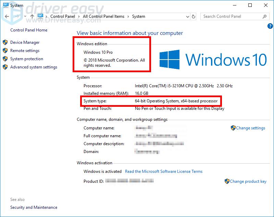Click the Windows 10 logo
This screenshot has height=217, width=274.
tap(213, 60)
